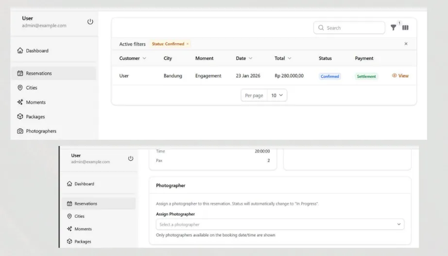Click the power icon in lower panel
The height and width of the screenshot is (256, 448).
tap(131, 158)
